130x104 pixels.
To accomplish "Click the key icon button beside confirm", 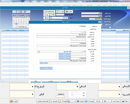I will [x=46, y=15].
